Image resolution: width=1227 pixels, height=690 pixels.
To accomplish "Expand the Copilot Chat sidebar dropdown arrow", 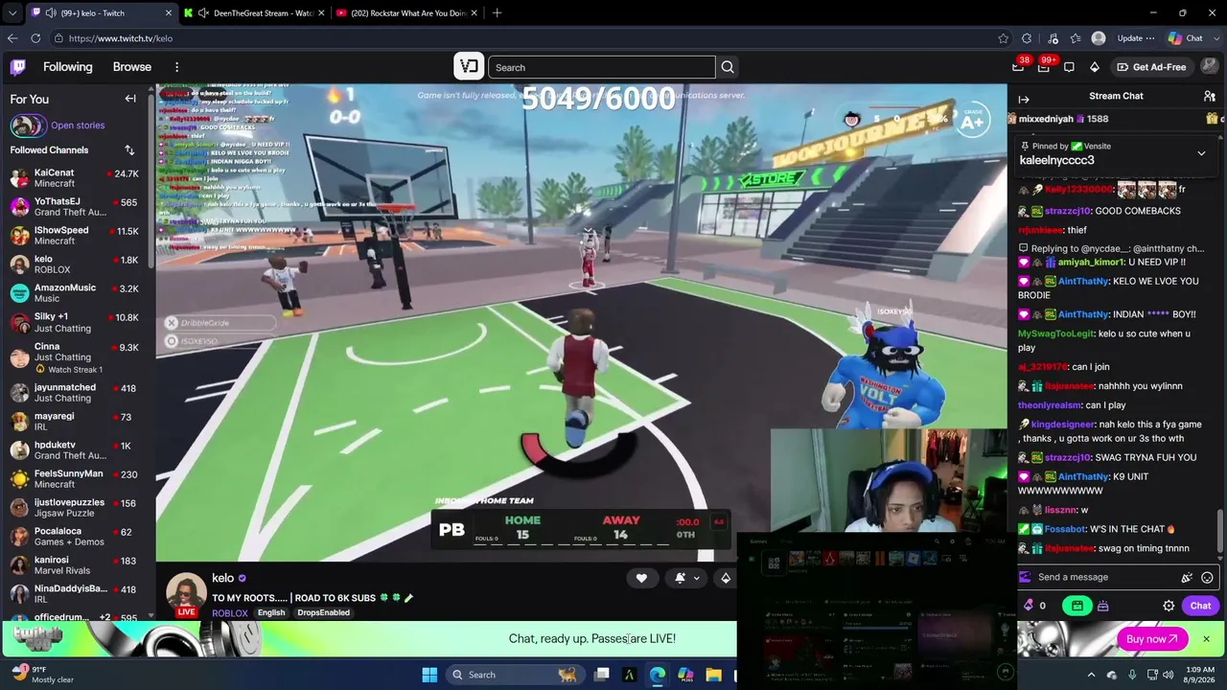I will pyautogui.click(x=1215, y=38).
